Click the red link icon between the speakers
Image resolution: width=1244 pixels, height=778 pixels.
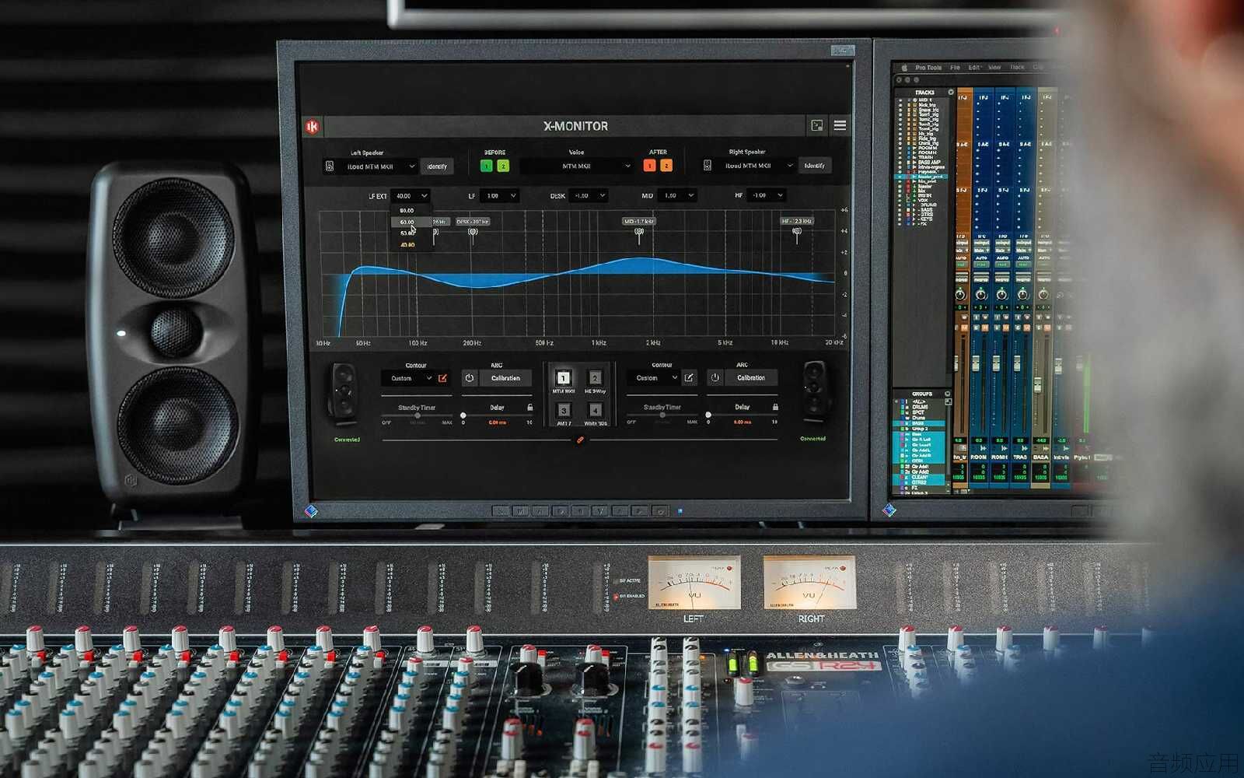coord(580,440)
